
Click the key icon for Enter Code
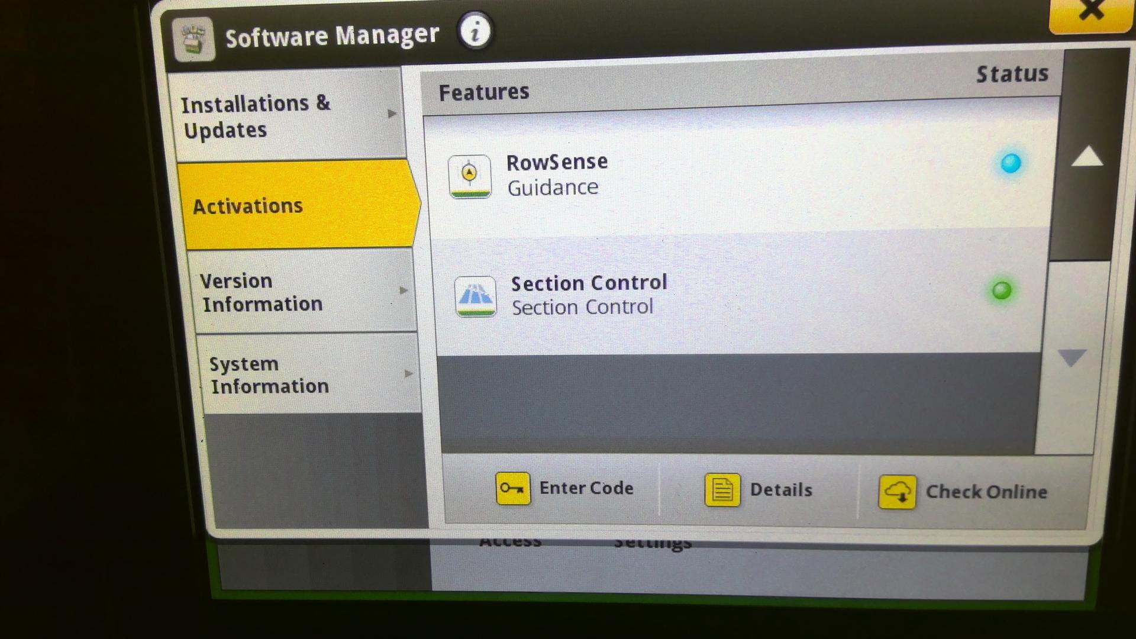click(x=512, y=488)
